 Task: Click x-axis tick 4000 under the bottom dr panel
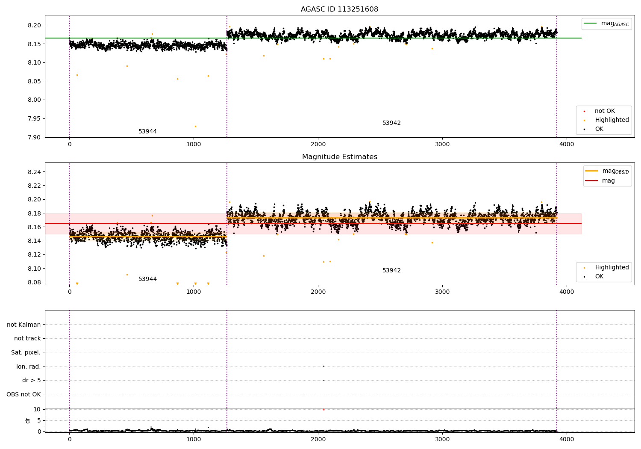(x=567, y=440)
